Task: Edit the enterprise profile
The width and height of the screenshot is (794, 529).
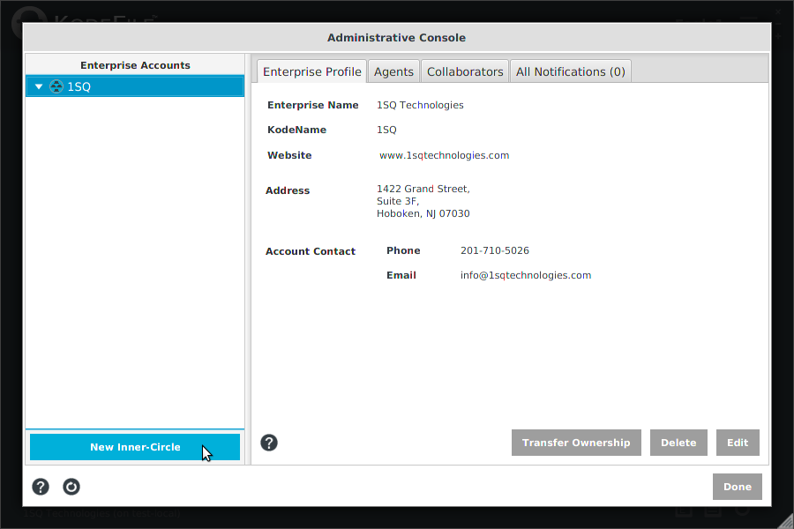Action: tap(738, 443)
